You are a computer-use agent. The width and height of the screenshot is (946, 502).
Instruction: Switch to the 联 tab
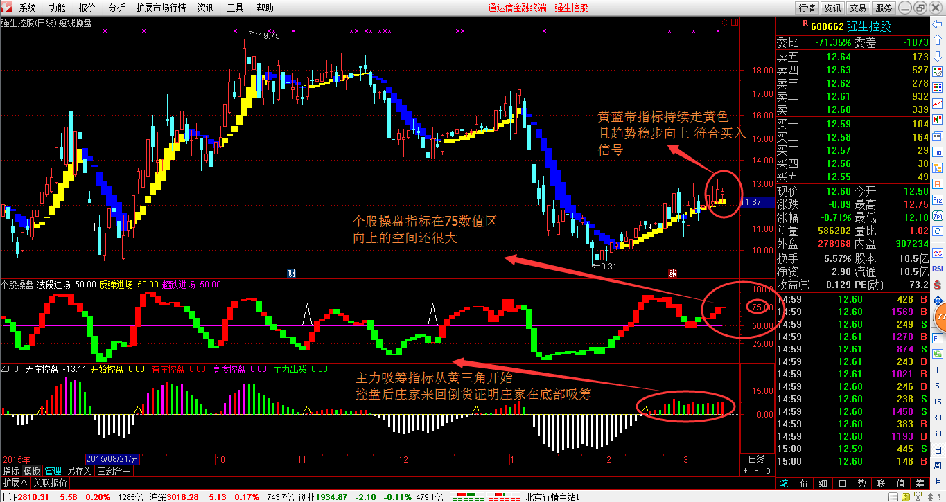(881, 483)
